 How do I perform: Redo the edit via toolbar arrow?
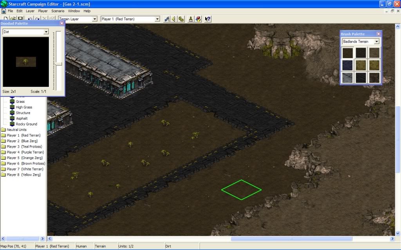pyautogui.click(x=37, y=19)
